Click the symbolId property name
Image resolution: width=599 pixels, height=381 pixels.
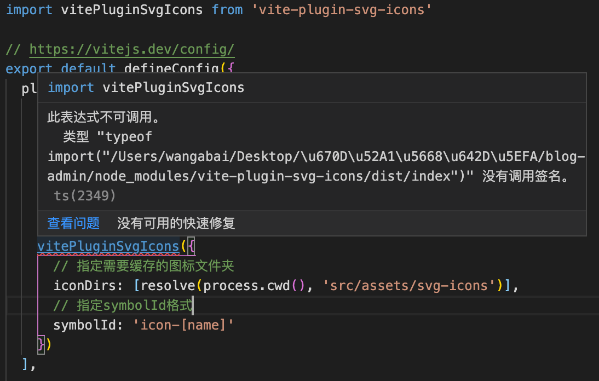84,325
